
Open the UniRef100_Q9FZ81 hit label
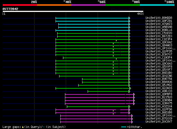coord(159,21)
